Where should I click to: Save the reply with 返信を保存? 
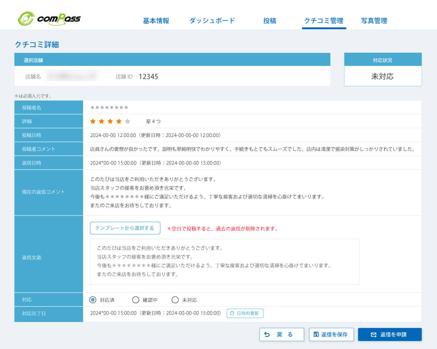[331, 334]
